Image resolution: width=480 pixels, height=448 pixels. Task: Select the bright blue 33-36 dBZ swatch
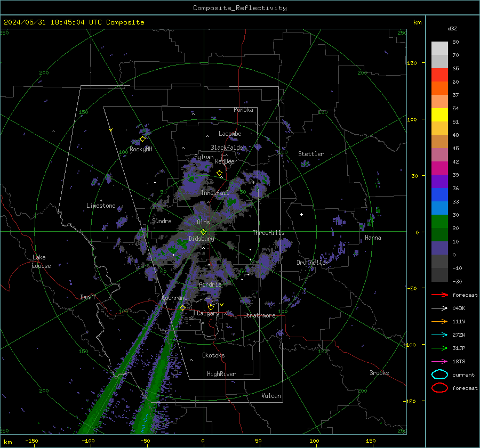click(439, 194)
